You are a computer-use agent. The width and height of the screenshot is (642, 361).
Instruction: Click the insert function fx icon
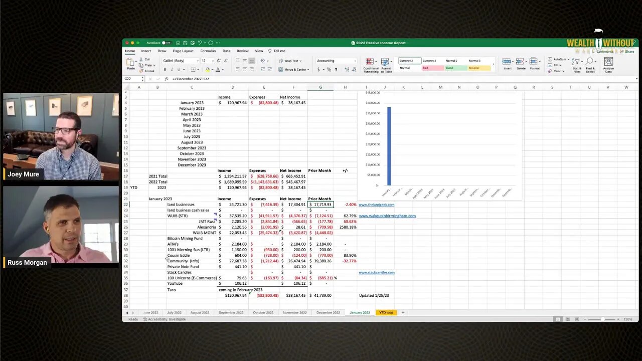pos(167,79)
